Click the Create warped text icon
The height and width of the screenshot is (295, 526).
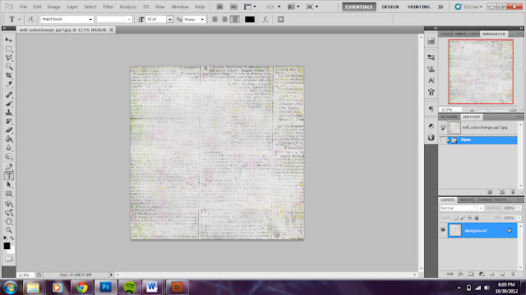click(265, 20)
